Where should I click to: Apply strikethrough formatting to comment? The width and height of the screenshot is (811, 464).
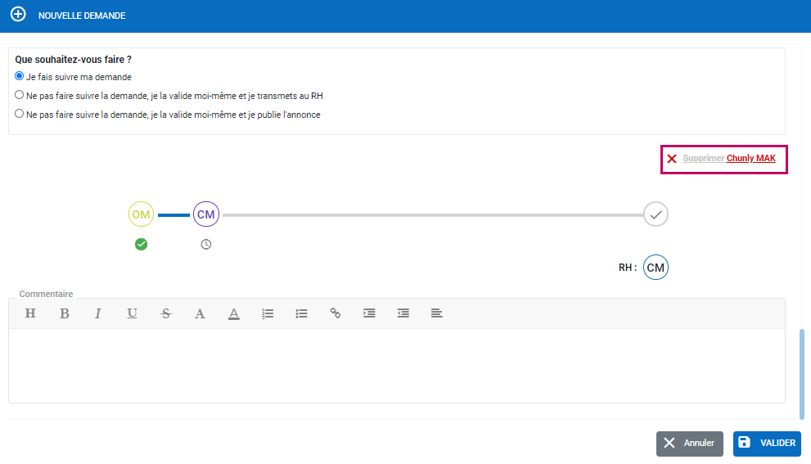pos(166,313)
